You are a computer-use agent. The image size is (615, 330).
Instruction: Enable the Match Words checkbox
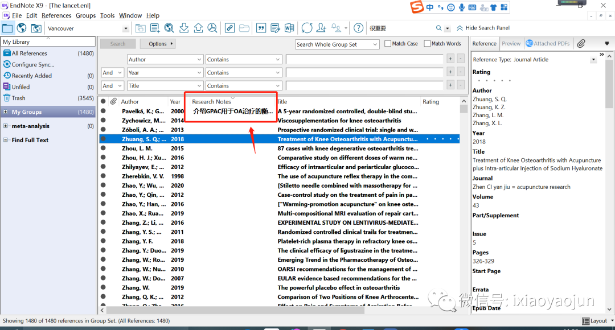(427, 43)
